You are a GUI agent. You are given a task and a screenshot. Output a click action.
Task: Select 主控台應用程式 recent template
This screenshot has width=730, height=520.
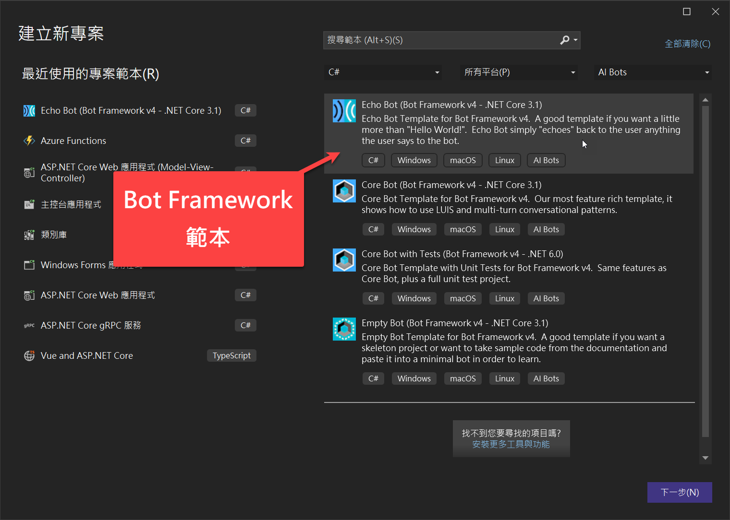[71, 205]
